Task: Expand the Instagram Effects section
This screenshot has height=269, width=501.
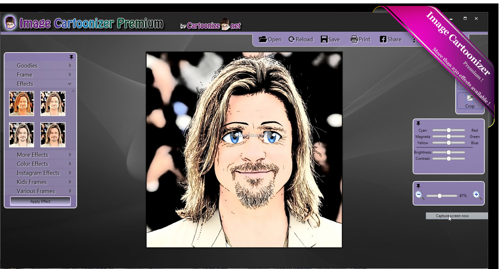Action: point(40,173)
